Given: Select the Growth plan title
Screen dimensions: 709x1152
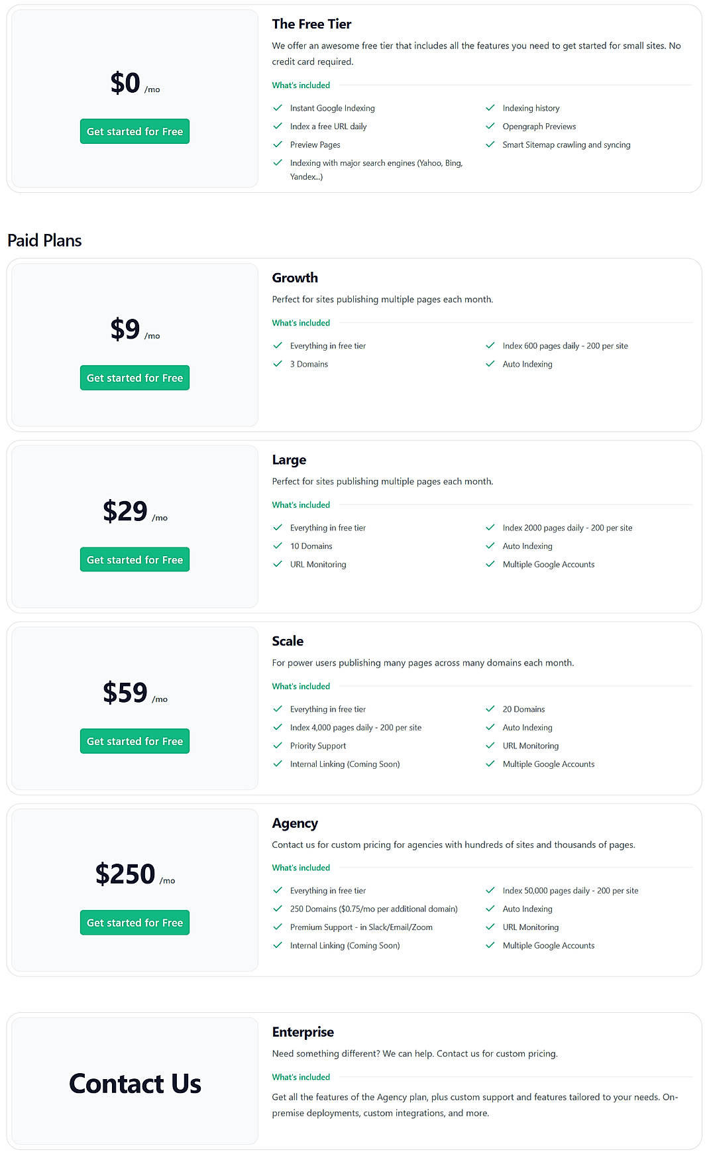Looking at the screenshot, I should [294, 278].
